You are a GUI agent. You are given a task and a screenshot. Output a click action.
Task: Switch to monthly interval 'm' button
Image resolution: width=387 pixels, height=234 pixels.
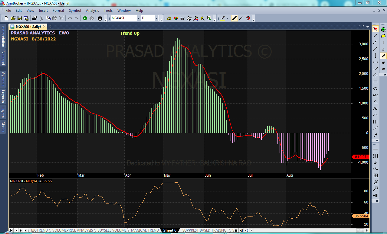pyautogui.click(x=383, y=69)
